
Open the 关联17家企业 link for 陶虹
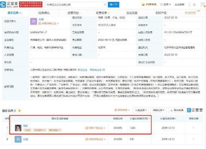95,128
